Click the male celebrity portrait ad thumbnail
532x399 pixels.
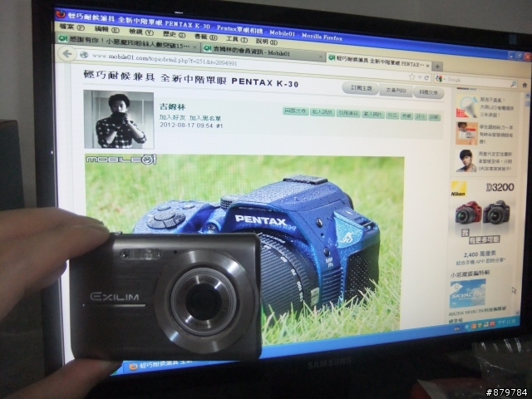[x=466, y=161]
